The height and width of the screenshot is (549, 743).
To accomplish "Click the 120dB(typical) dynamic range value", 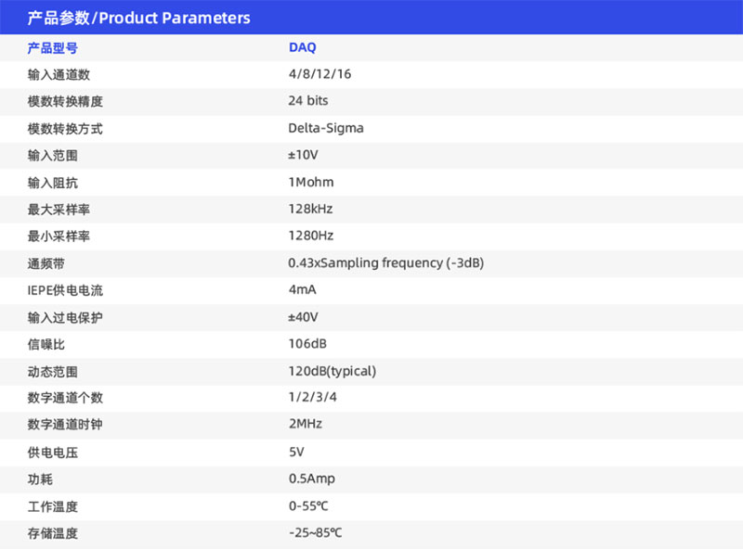I will pos(332,371).
